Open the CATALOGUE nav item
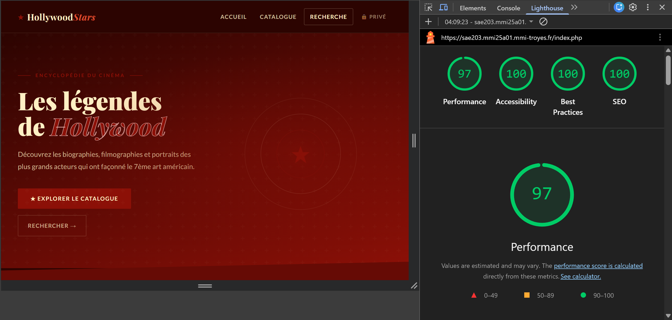The width and height of the screenshot is (672, 320). pos(278,17)
